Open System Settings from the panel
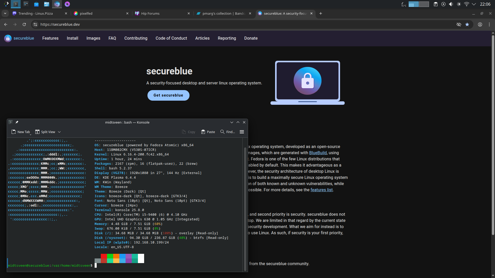Image resolution: width=495 pixels, height=278 pixels. 26,4
